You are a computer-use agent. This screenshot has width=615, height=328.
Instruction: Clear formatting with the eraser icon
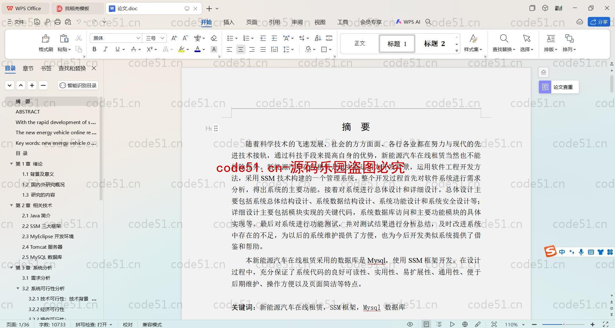tap(214, 38)
